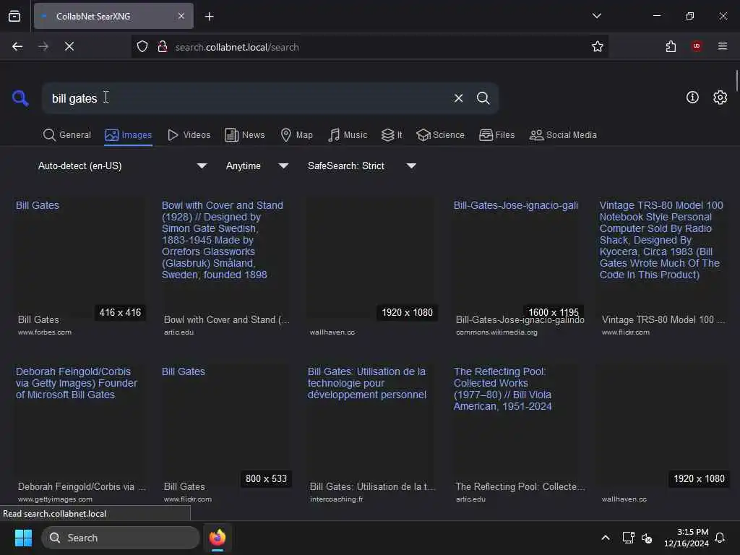Open Firefox View recent browsing

tap(14, 16)
